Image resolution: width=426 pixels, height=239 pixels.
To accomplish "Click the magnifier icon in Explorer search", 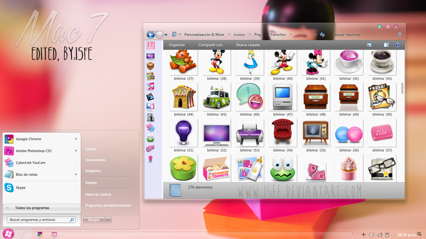I will coord(399,35).
